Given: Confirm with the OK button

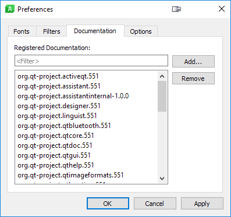Looking at the screenshot, I should (108, 204).
